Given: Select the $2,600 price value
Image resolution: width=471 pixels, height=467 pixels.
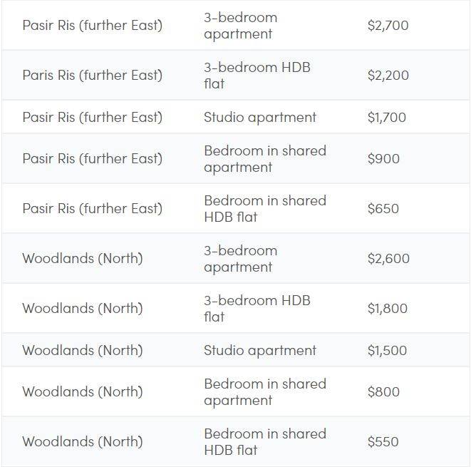Looking at the screenshot, I should pos(388,259).
